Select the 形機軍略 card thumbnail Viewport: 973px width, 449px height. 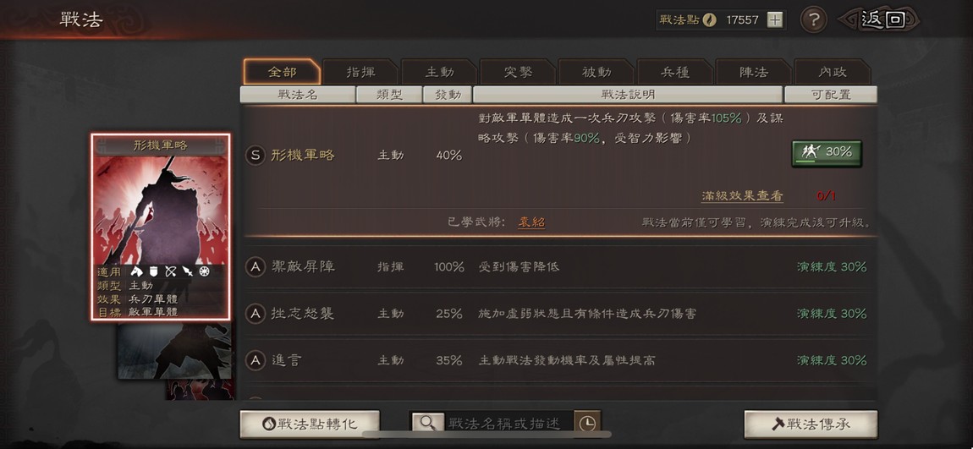click(161, 227)
